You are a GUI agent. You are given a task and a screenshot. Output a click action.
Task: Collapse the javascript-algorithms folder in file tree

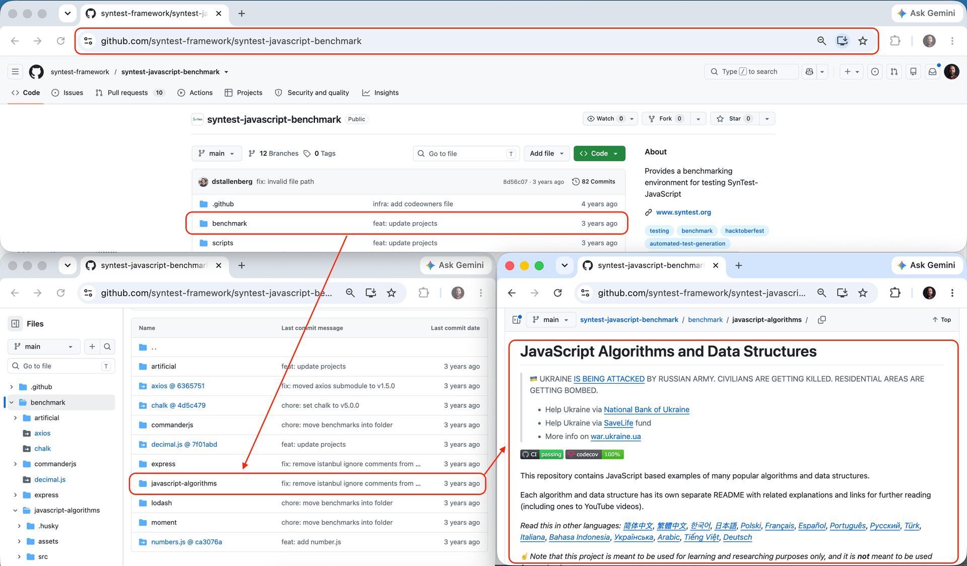point(15,510)
